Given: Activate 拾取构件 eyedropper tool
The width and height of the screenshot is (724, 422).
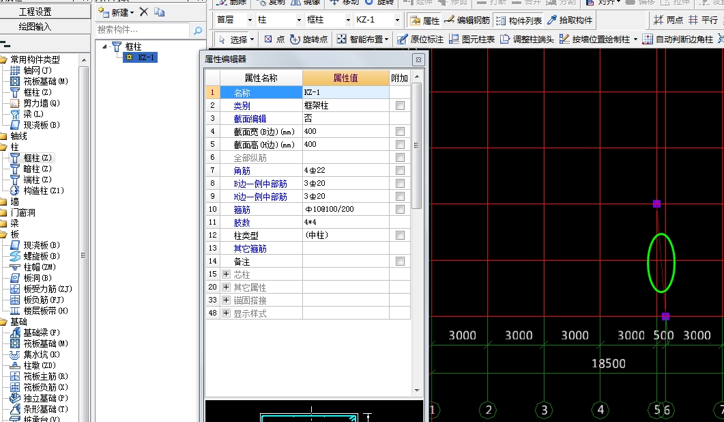Looking at the screenshot, I should point(569,20).
